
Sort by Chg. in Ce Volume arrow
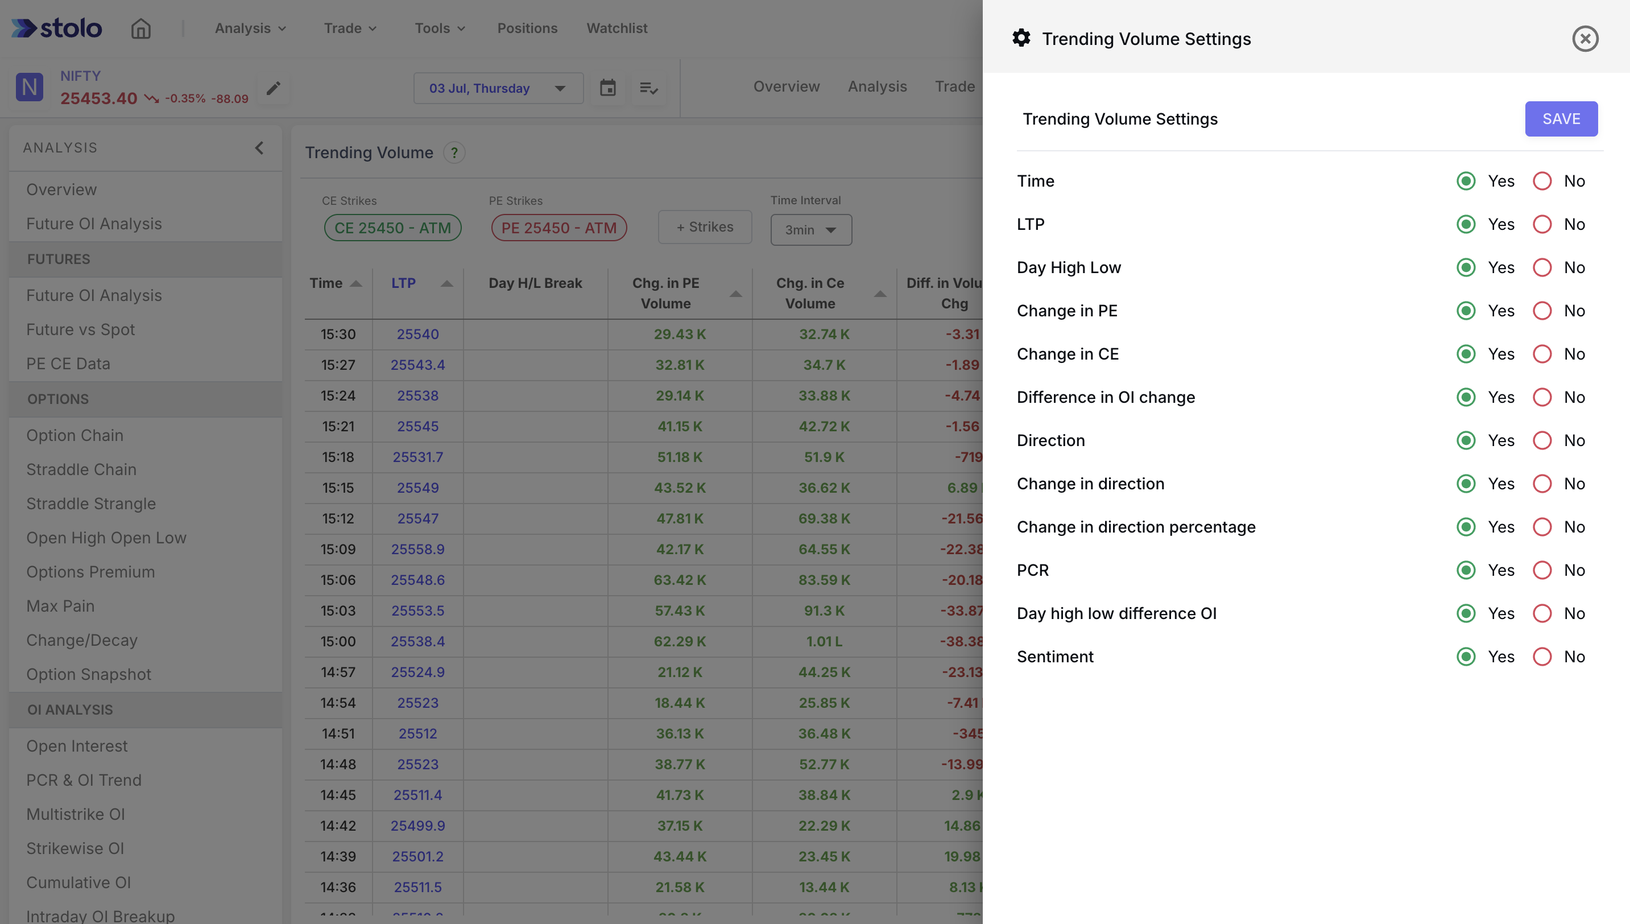880,294
